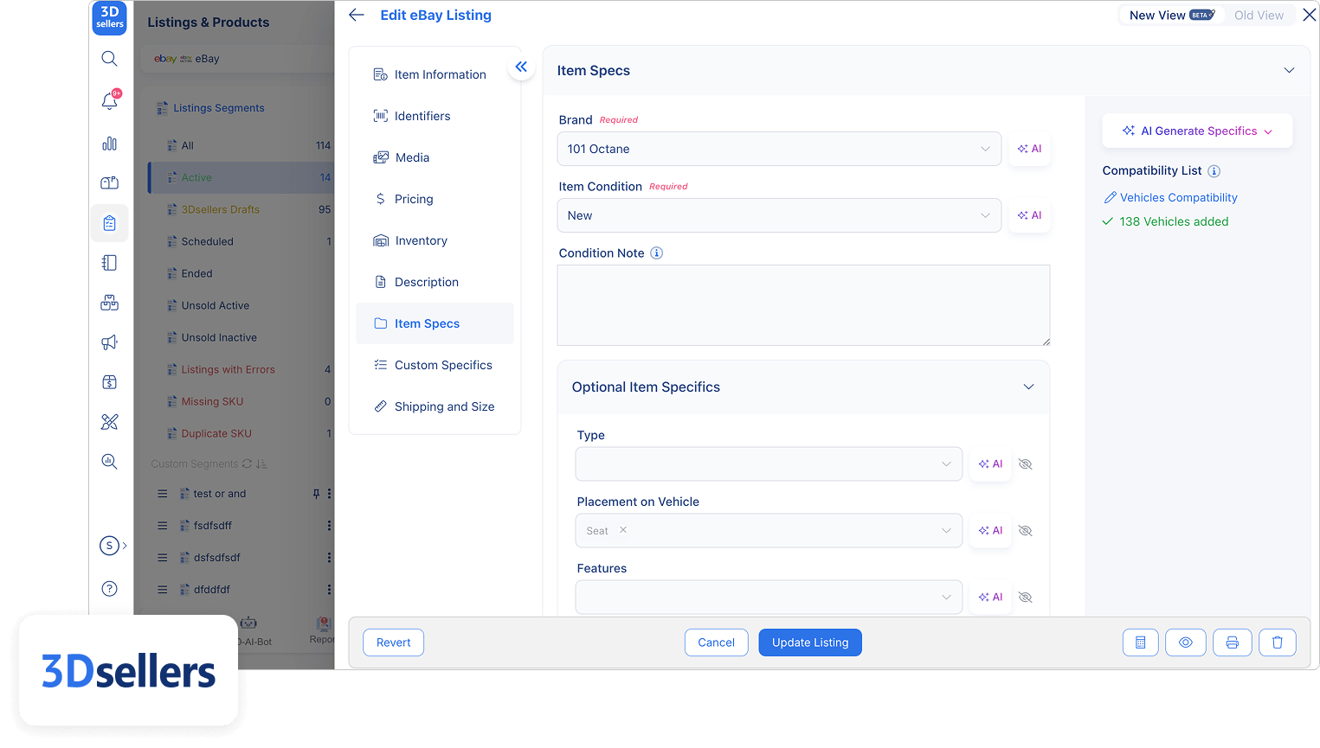Click the AI button next to Brand

pos(1030,149)
